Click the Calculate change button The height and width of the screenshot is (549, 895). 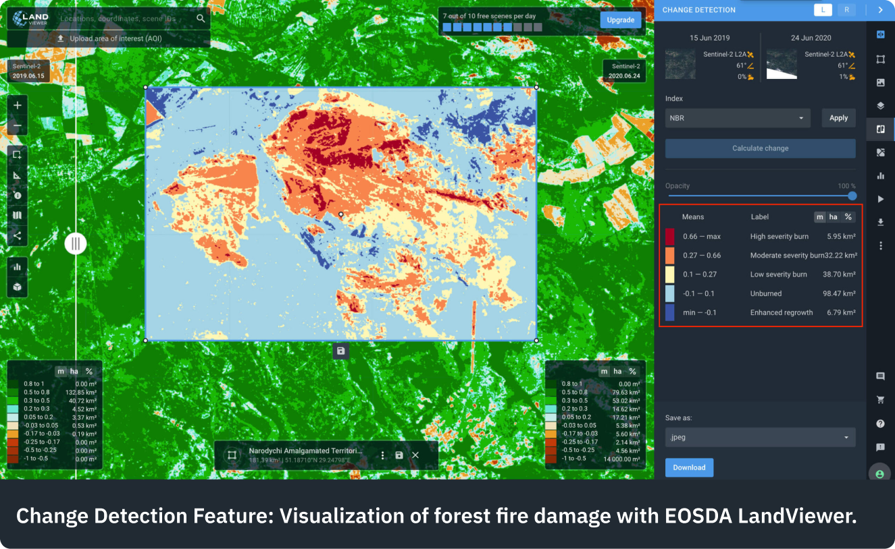pos(760,148)
